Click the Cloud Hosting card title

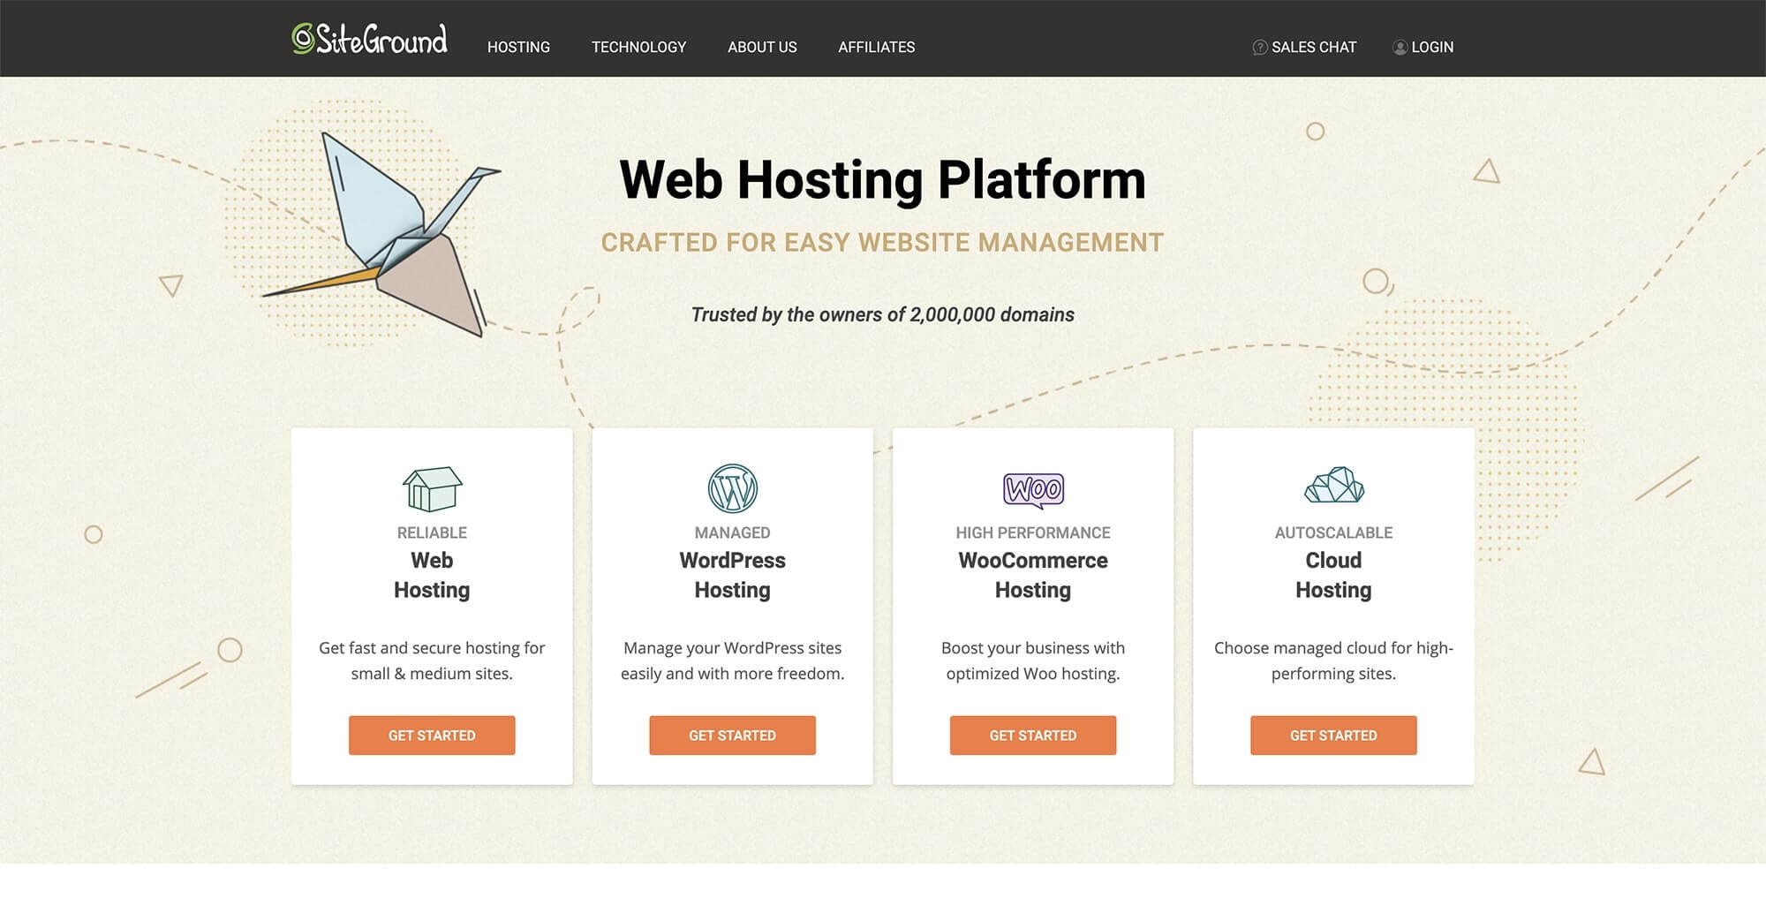pyautogui.click(x=1333, y=575)
